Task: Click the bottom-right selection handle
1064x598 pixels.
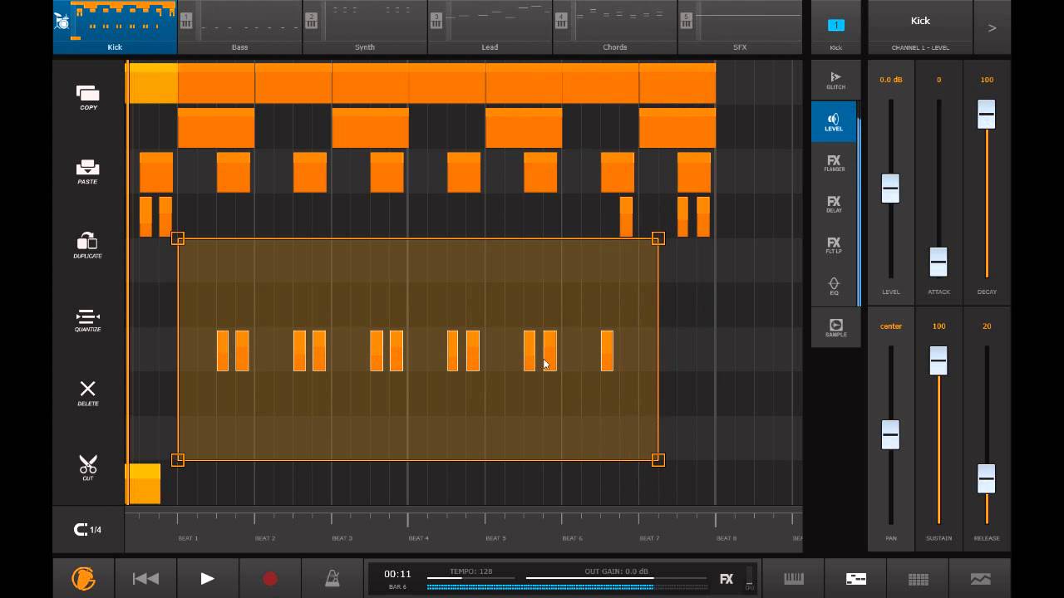Action: (x=658, y=459)
